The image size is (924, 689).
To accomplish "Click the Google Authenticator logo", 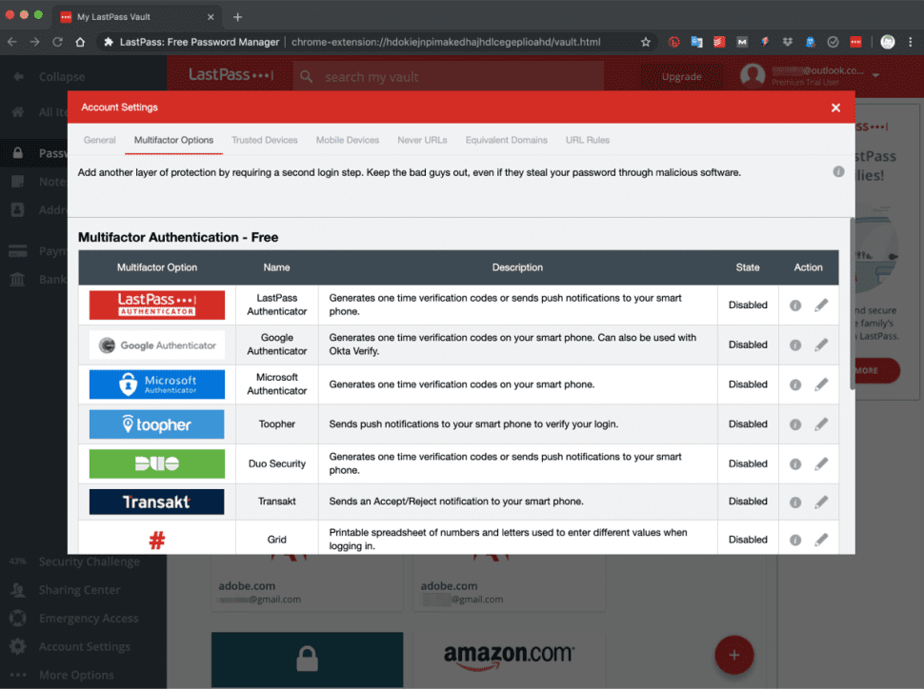I will 157,345.
